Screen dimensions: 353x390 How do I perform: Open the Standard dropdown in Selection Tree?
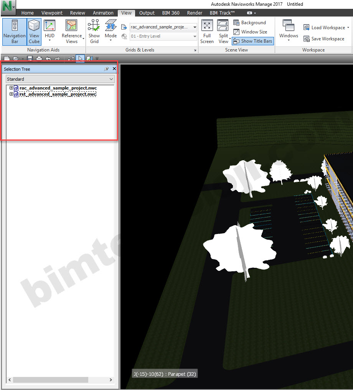click(x=60, y=79)
